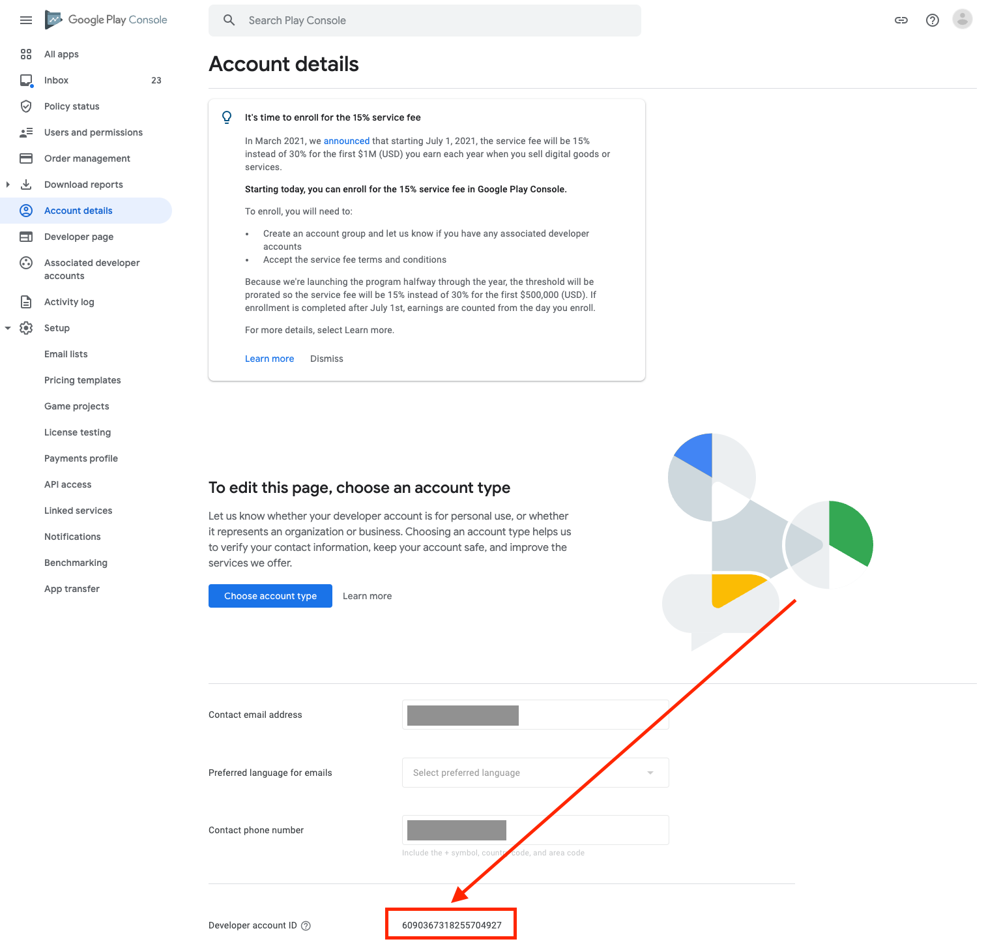Screen dimensions: 986x948
Task: Open Pricing templates
Action: [x=83, y=380]
